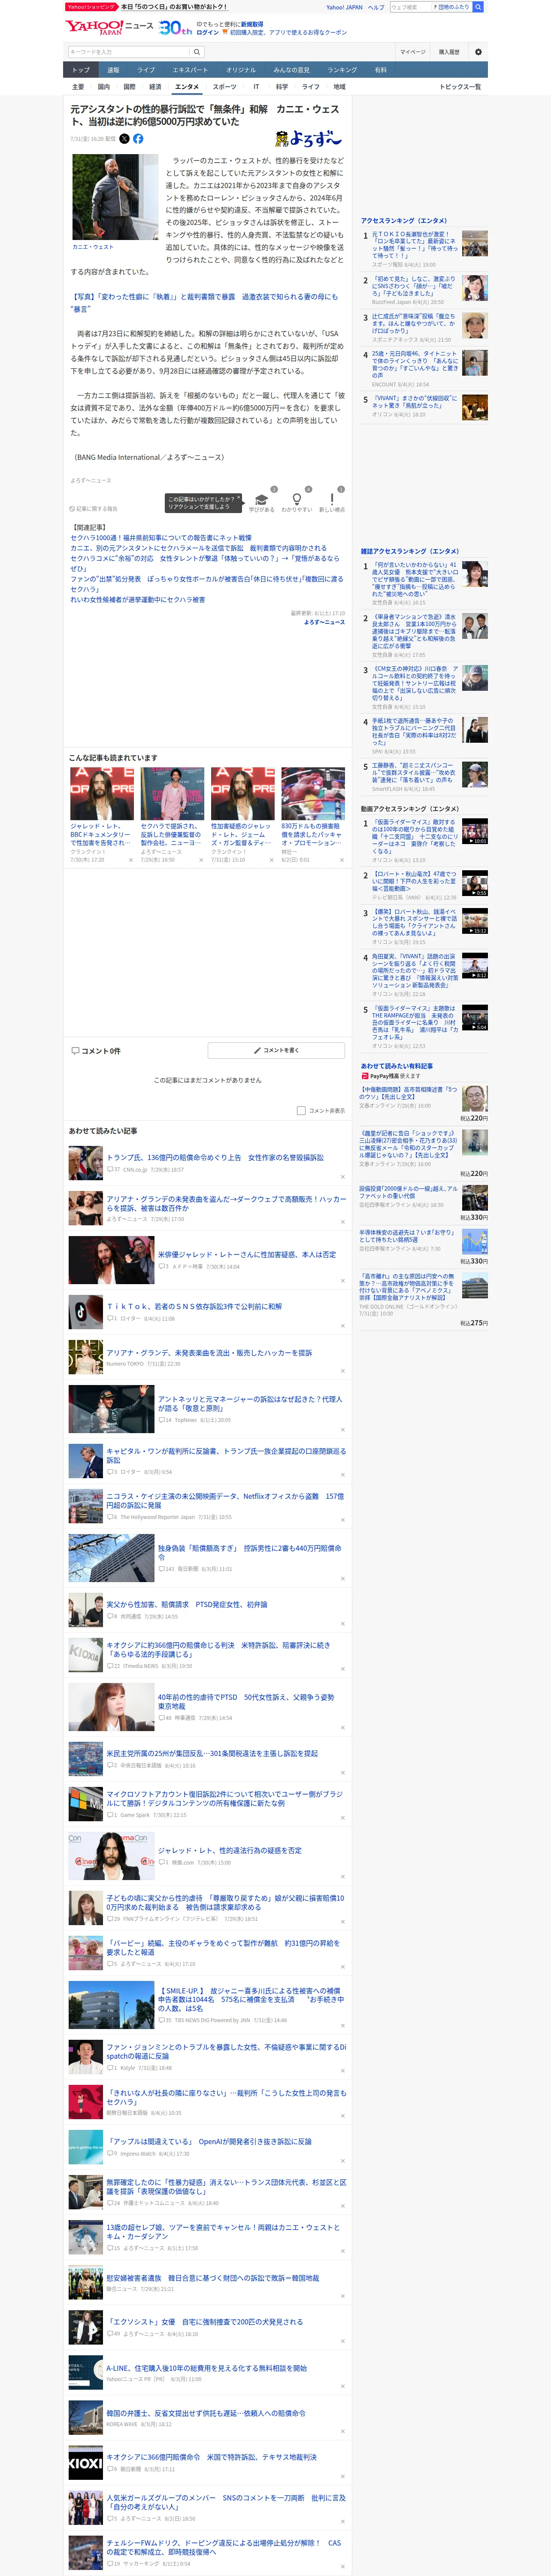This screenshot has height=2576, width=551.
Task: Click the Yahoo!ショッピング badge
Action: coord(92,7)
